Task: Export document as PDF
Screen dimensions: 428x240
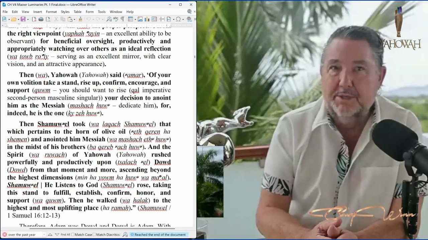Action: (x=34, y=19)
